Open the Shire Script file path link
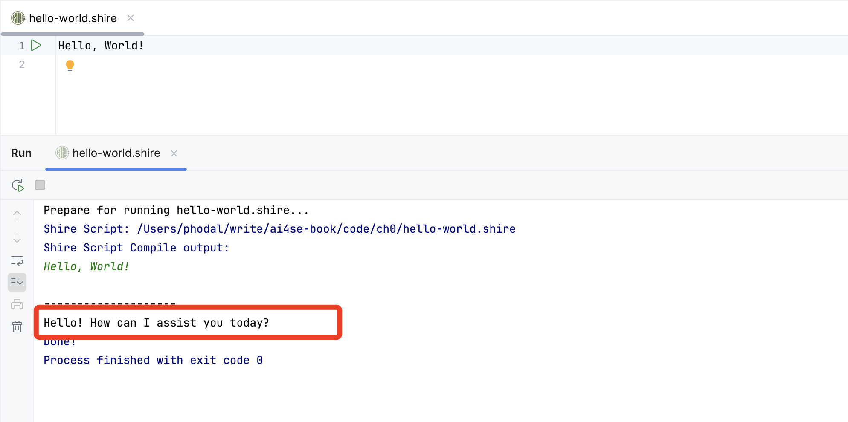This screenshot has width=848, height=422. 326,229
